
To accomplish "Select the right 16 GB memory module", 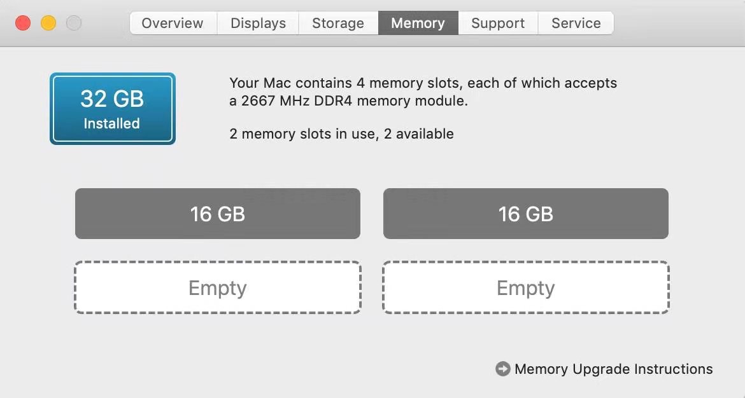I will (x=525, y=214).
